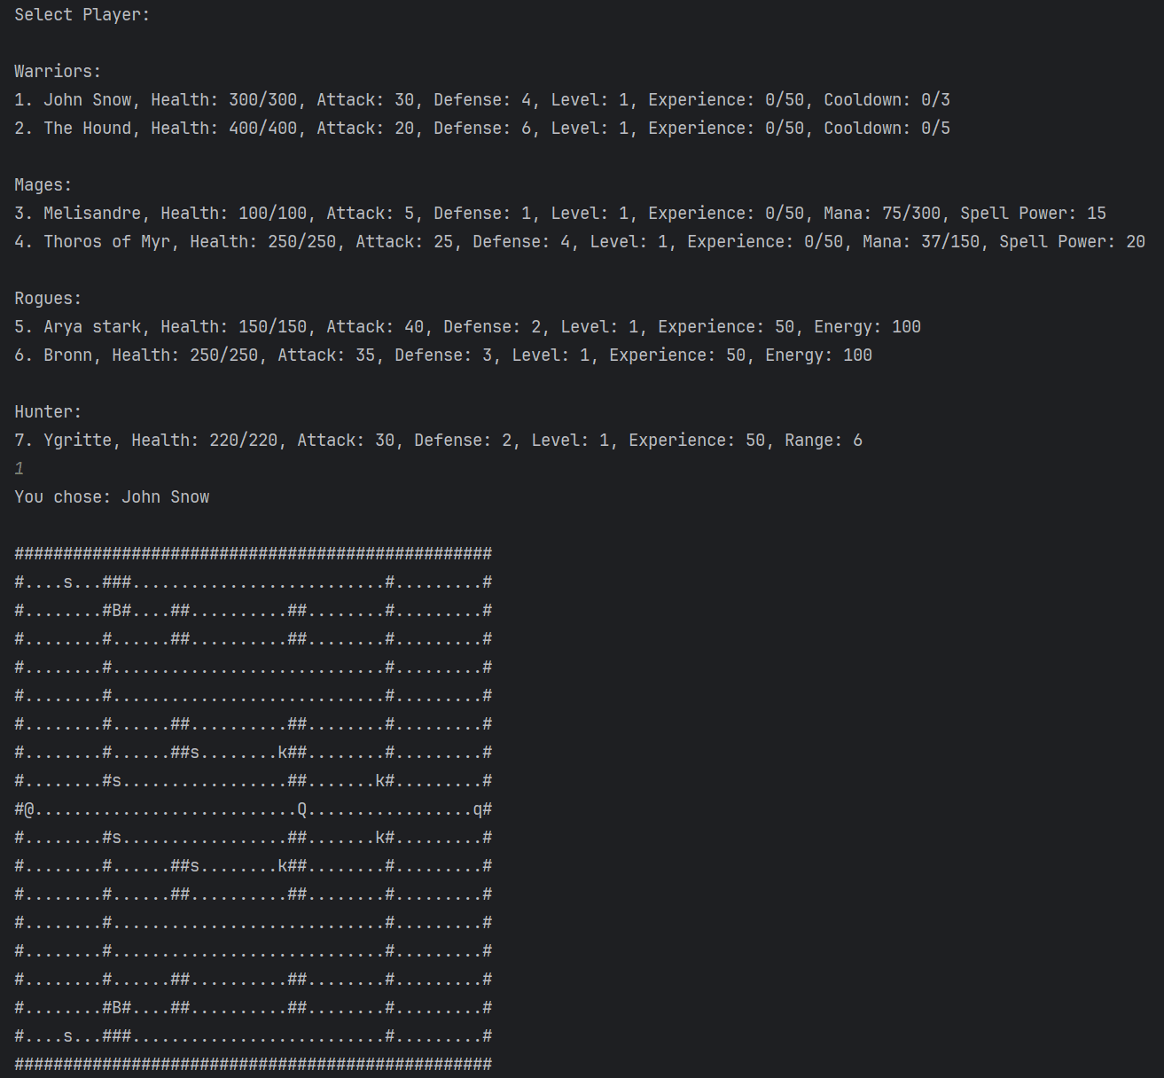Click the typed input "1" line
The width and height of the screenshot is (1164, 1078).
(x=20, y=469)
